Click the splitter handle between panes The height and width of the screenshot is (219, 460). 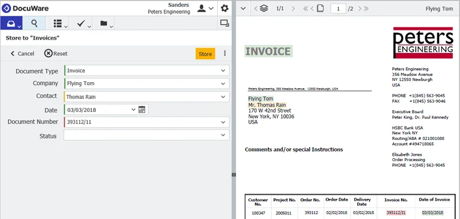234,175
